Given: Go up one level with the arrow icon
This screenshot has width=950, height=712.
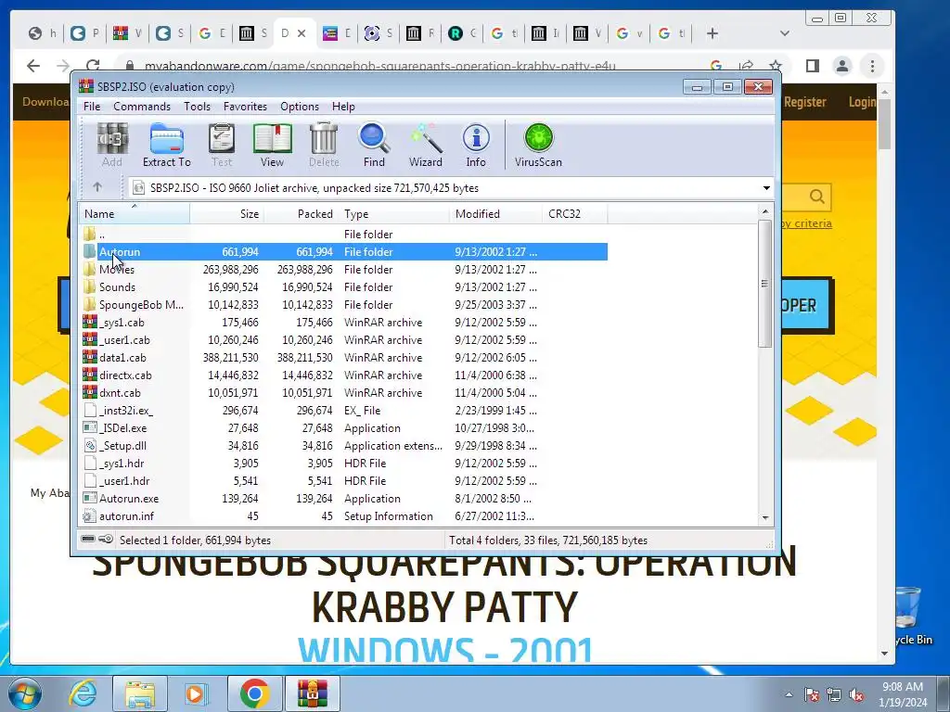Looking at the screenshot, I should click(97, 187).
